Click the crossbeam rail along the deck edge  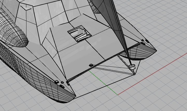tap(104, 63)
